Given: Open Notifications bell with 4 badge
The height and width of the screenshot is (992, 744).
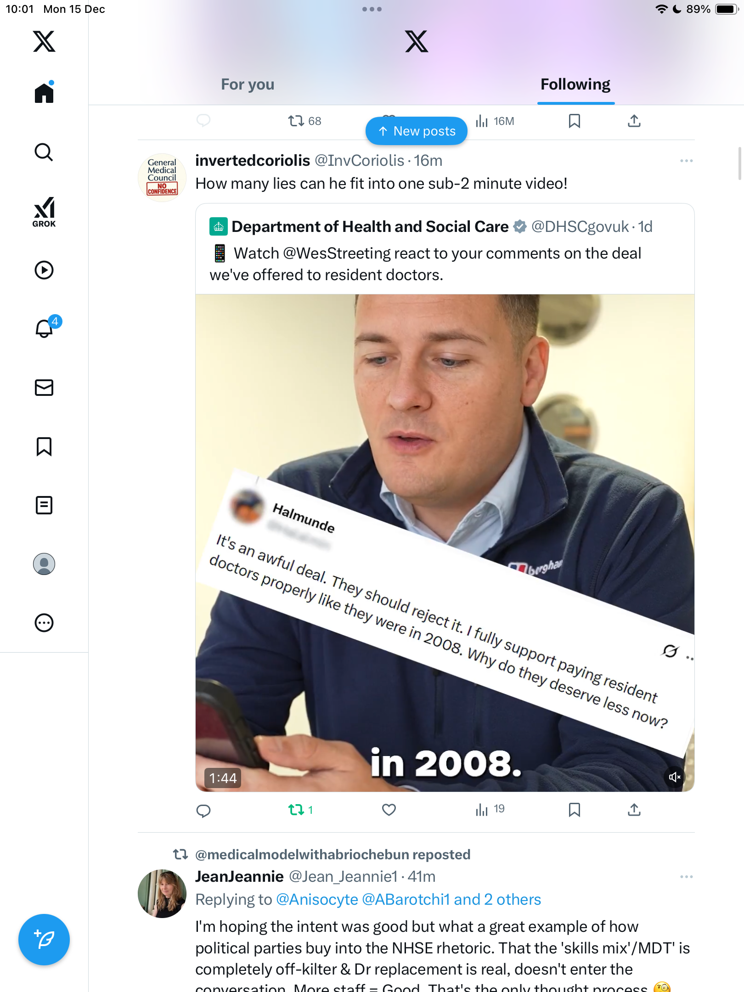Looking at the screenshot, I should [x=45, y=328].
